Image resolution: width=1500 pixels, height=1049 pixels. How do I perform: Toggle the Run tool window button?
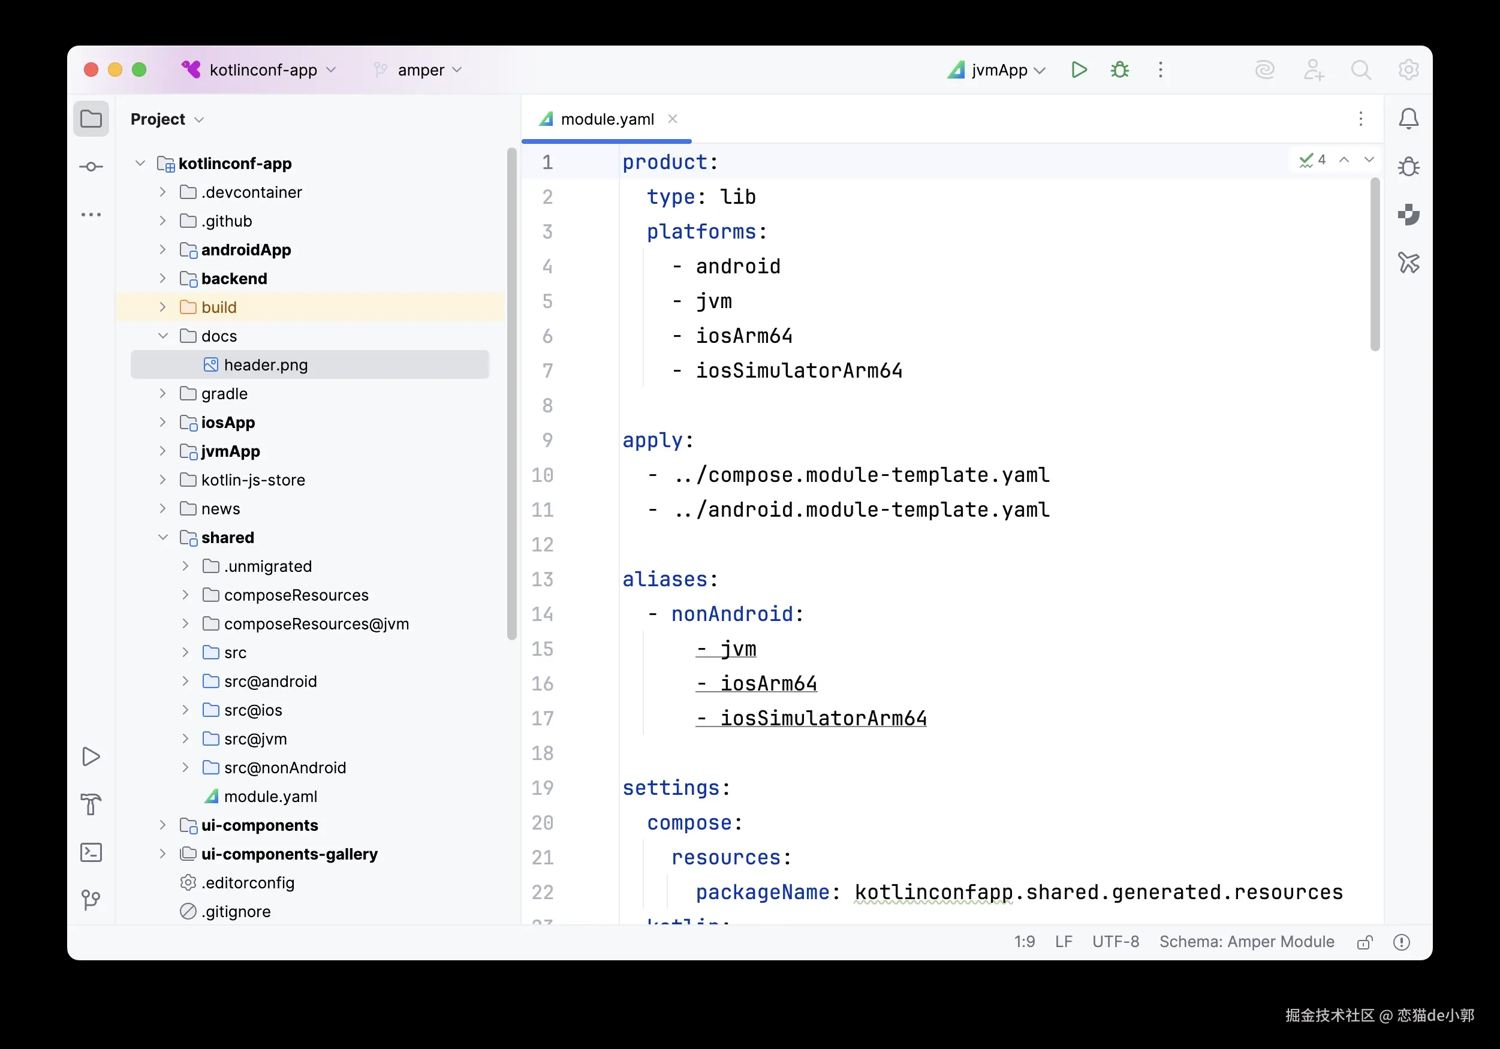[x=91, y=756]
